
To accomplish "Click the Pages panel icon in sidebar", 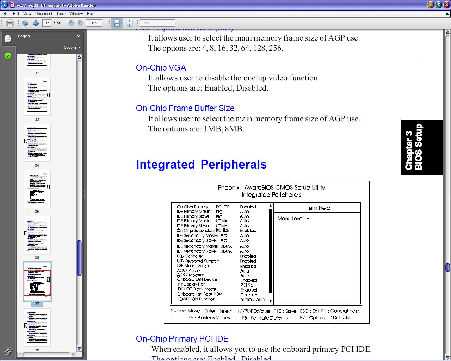I will point(8,38).
